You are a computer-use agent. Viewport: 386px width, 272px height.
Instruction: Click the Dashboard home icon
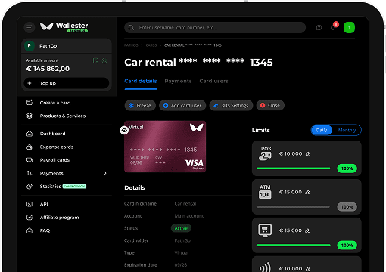point(30,134)
